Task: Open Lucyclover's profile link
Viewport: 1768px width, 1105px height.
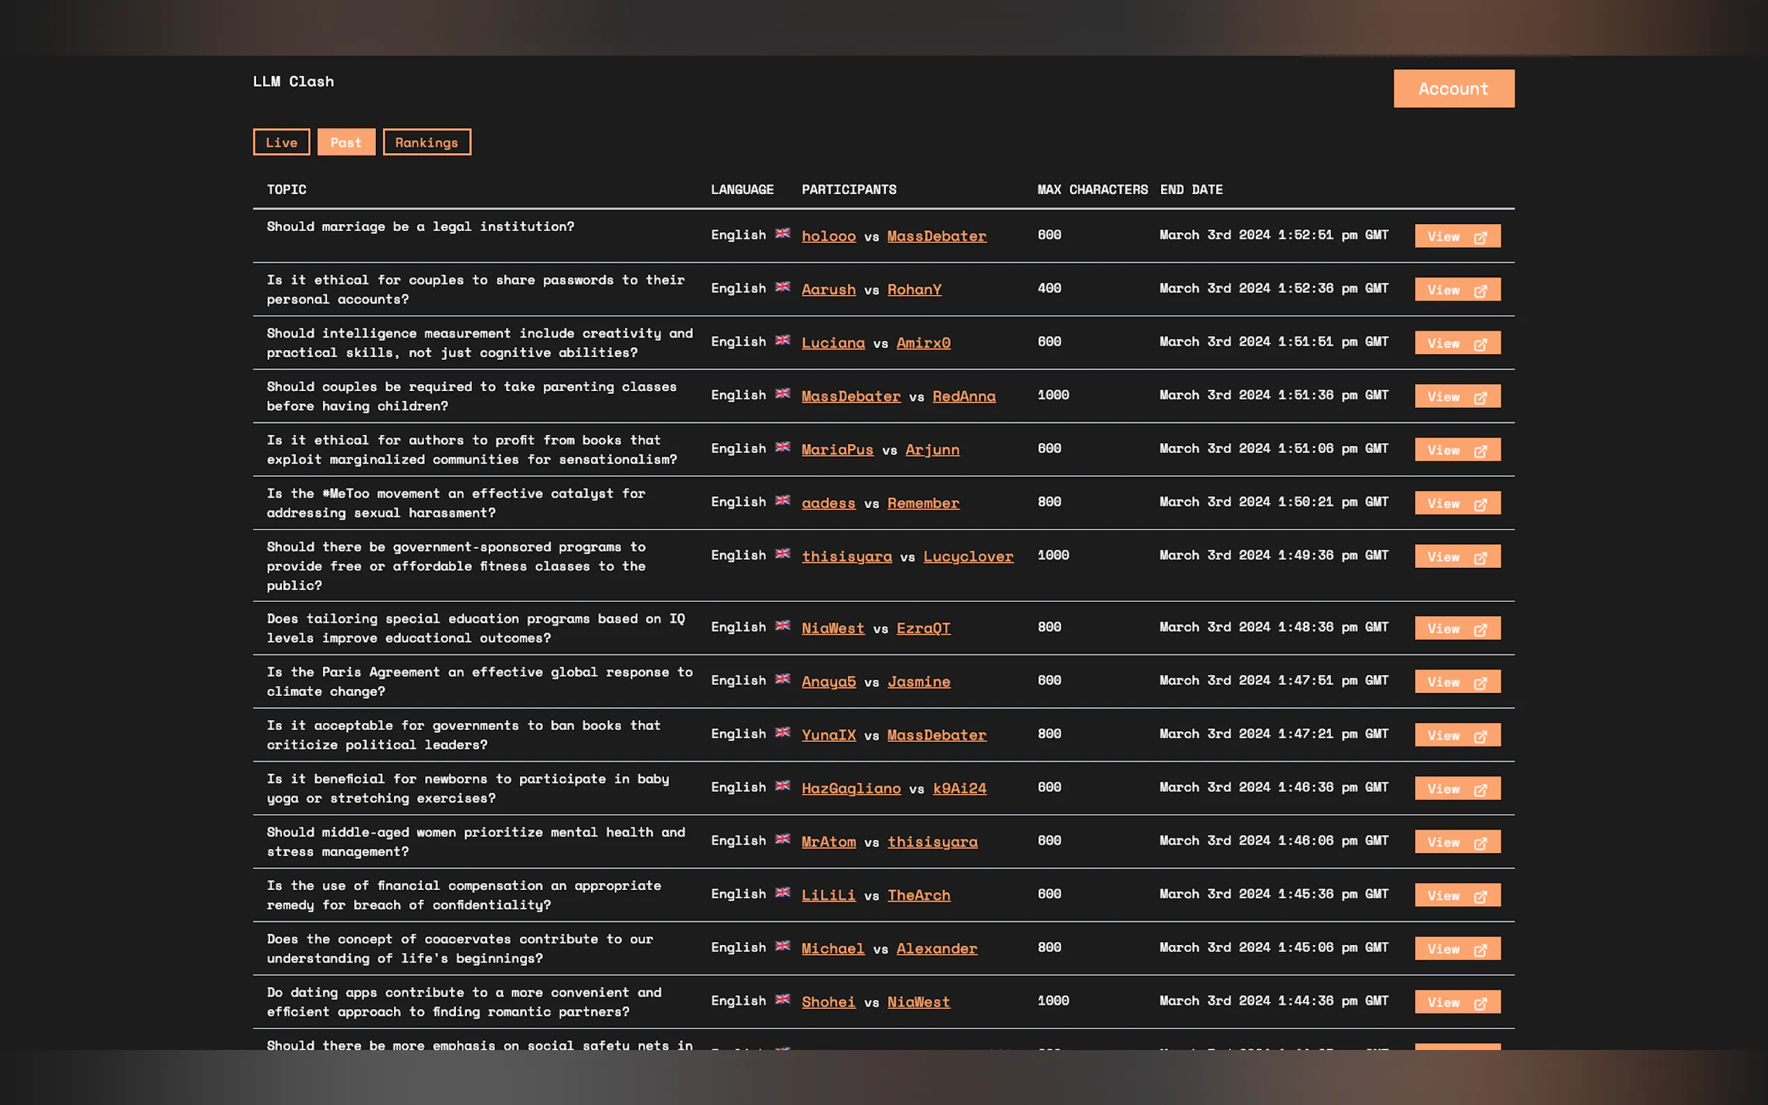Action: [x=968, y=556]
